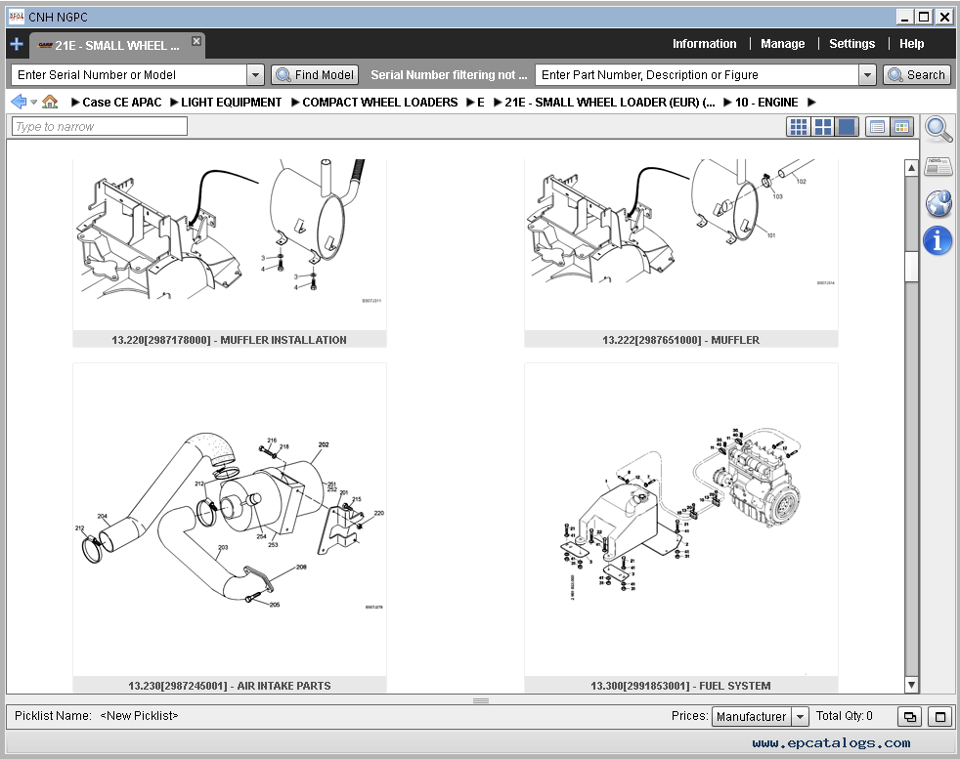The image size is (960, 759).
Task: Expand serial number model dropdown
Action: click(x=255, y=75)
